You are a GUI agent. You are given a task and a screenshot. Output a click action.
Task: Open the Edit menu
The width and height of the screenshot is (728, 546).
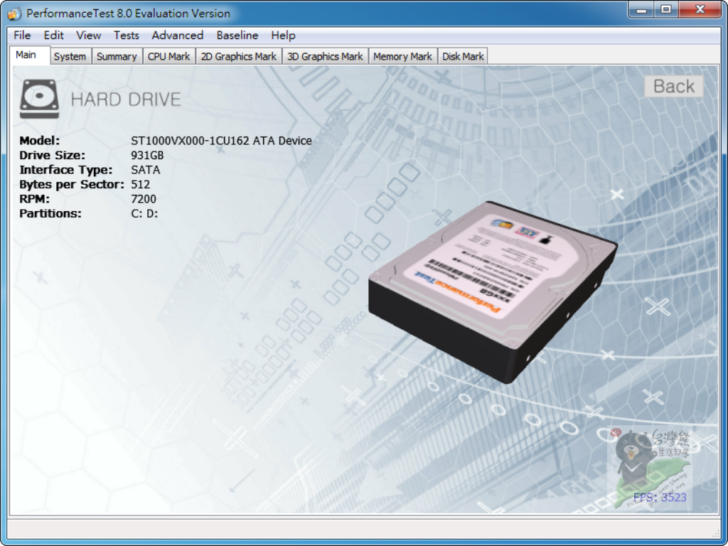click(53, 36)
